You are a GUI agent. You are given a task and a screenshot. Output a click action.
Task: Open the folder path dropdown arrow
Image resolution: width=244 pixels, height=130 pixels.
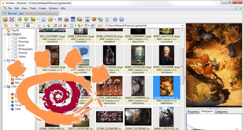182,26
